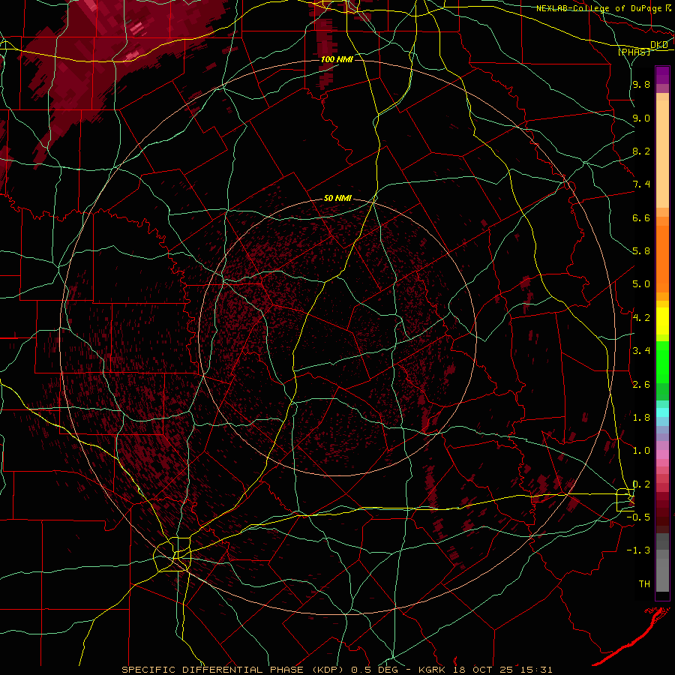The height and width of the screenshot is (675, 675).
Task: Click the DKD label above the scale
Action: tap(659, 44)
